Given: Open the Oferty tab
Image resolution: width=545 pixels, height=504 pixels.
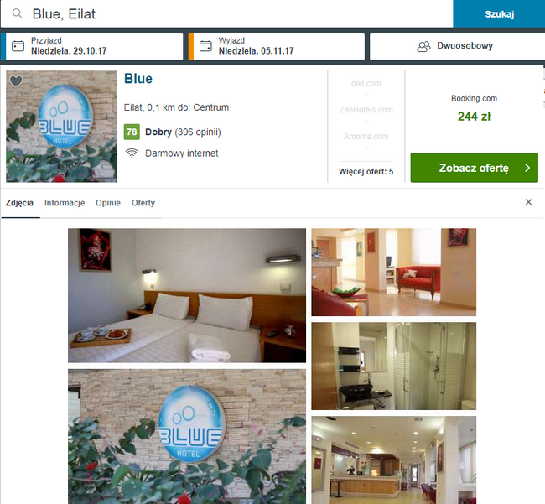Looking at the screenshot, I should click(143, 203).
